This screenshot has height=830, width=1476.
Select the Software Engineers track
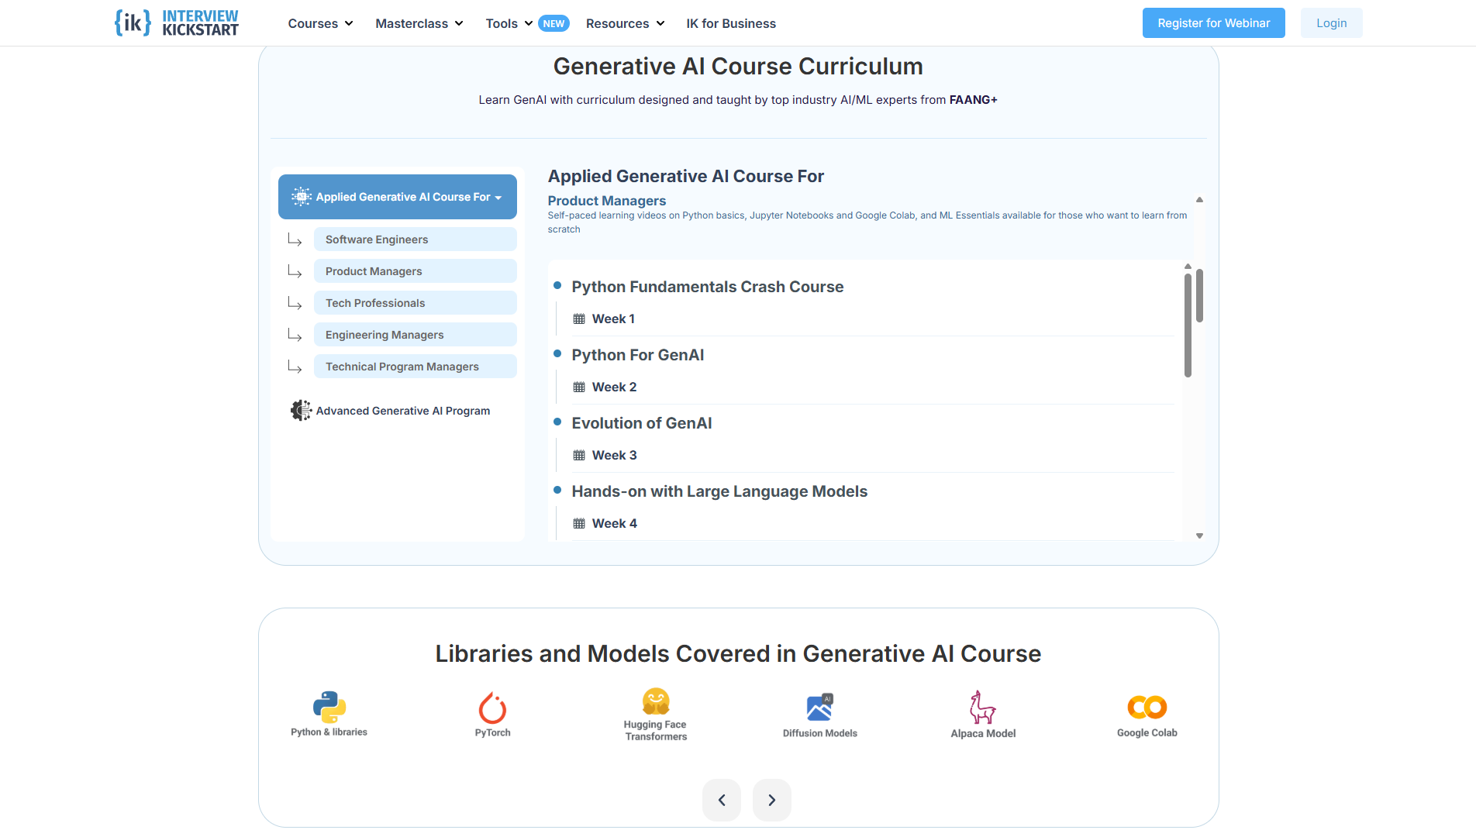pos(415,239)
